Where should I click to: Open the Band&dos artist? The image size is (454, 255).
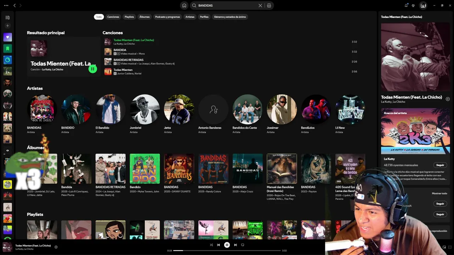[x=316, y=109]
